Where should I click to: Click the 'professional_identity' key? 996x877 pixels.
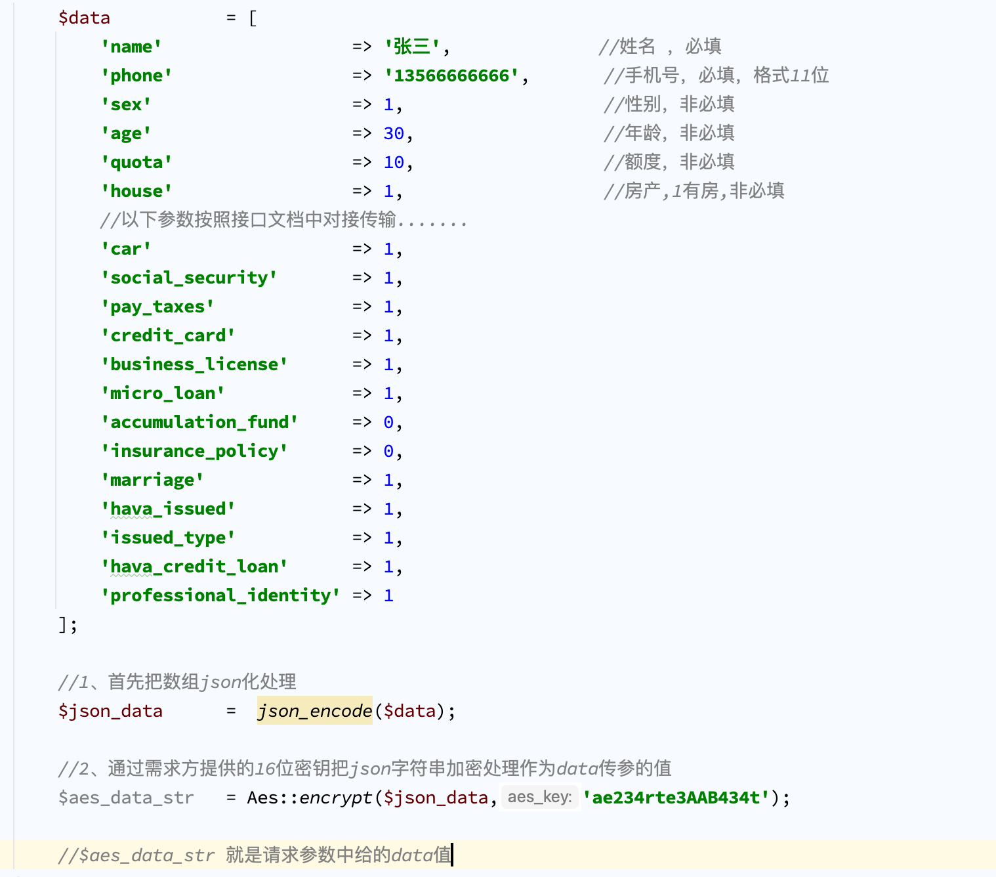220,595
